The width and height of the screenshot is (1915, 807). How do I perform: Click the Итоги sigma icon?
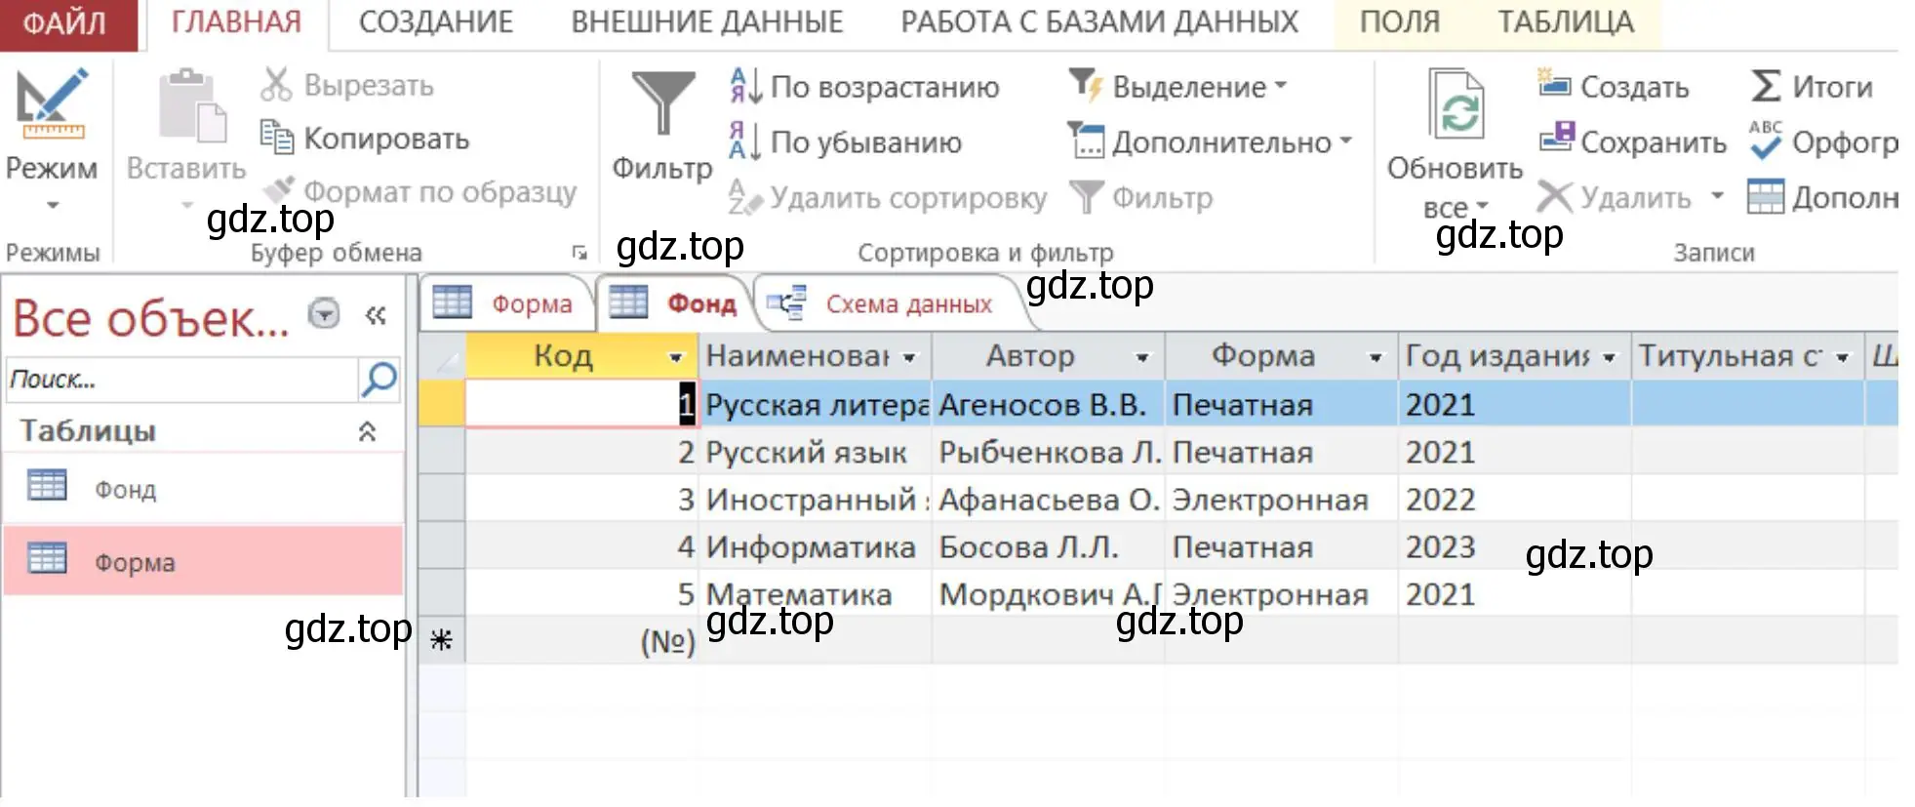coord(1766,86)
